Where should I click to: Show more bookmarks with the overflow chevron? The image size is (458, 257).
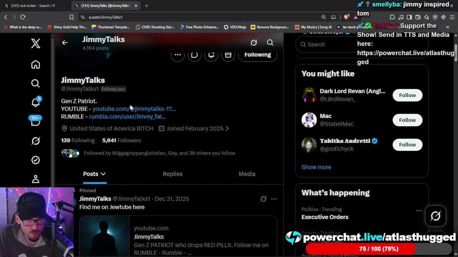448,27
